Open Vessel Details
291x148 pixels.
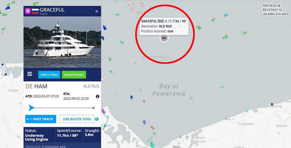click(x=74, y=75)
